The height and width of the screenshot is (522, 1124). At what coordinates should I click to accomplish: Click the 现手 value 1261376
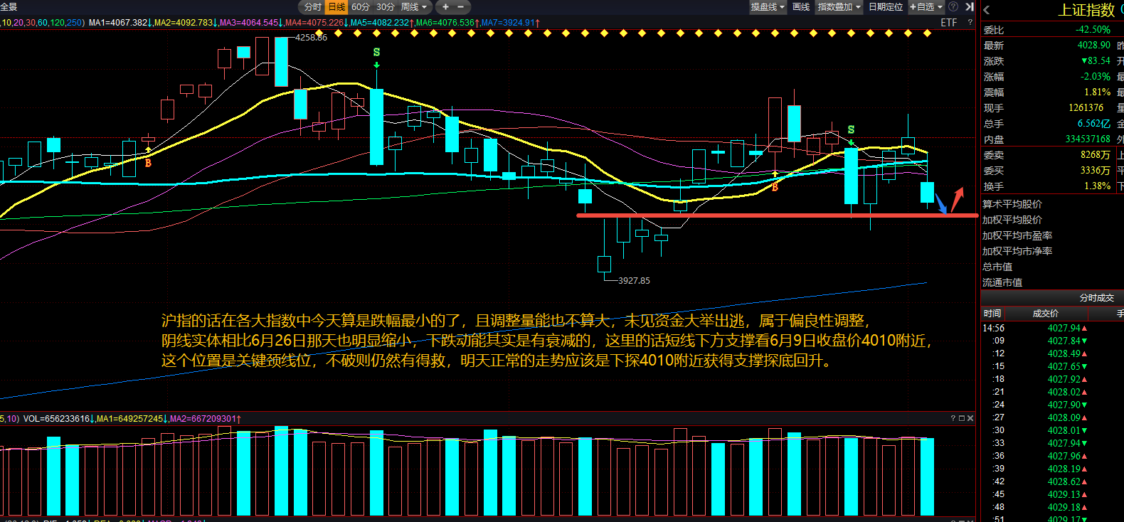[1086, 107]
